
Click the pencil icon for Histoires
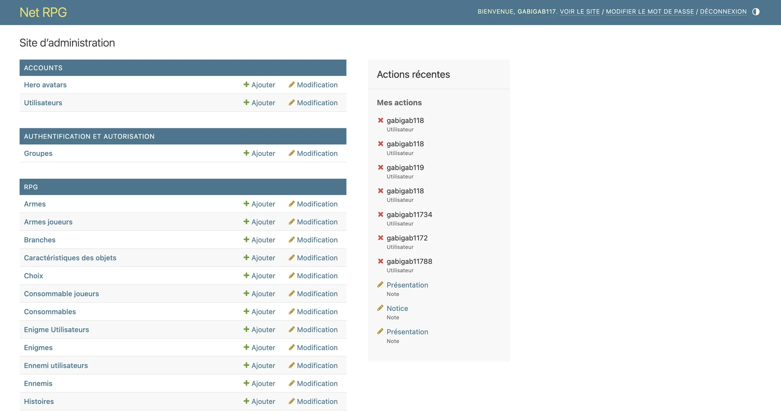tap(292, 401)
